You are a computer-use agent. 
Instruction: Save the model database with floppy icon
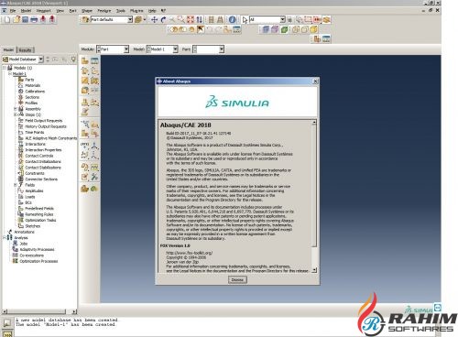[25, 20]
